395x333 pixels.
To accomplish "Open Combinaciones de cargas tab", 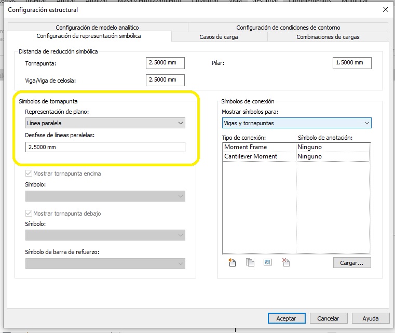I will pos(328,37).
